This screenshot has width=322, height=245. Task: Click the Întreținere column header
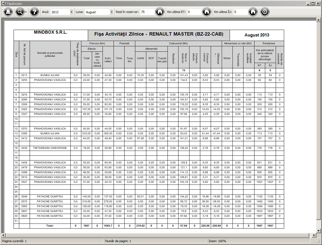(x=269, y=43)
